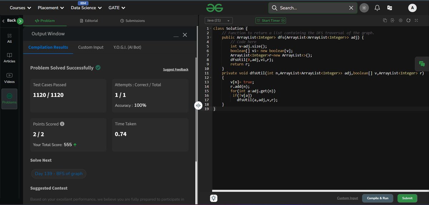Switch to the Editorial tab
The width and height of the screenshot is (429, 205).
(x=89, y=21)
